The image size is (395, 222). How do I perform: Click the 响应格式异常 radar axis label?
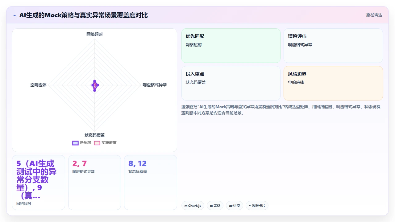155,85
